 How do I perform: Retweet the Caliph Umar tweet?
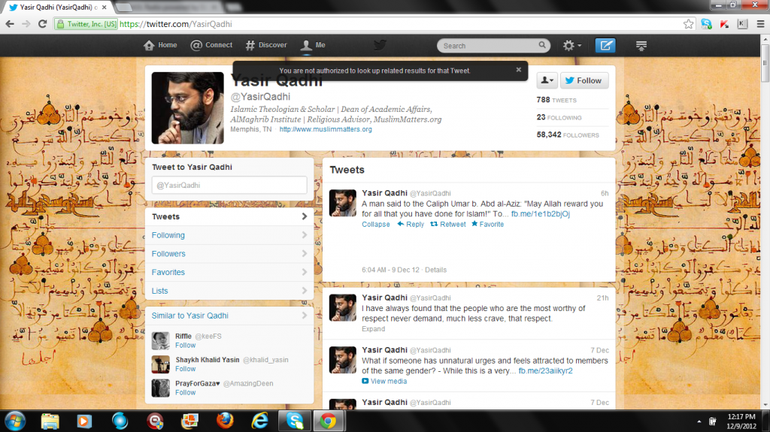click(448, 225)
